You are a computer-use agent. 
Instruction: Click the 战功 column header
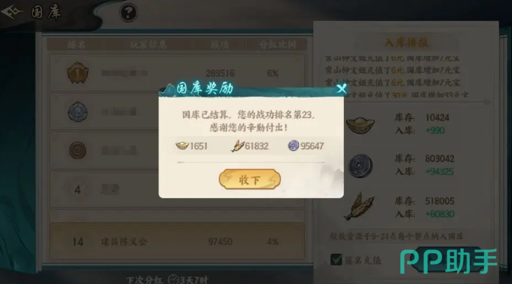coord(219,45)
